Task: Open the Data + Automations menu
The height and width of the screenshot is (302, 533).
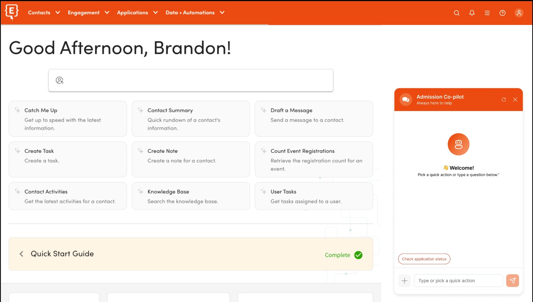Action: click(195, 12)
